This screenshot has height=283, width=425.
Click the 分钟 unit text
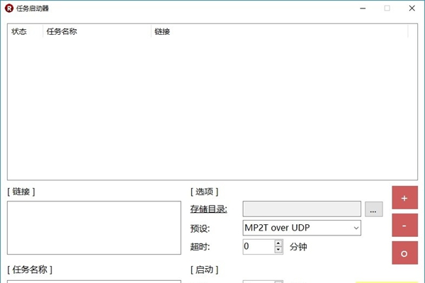pos(298,247)
